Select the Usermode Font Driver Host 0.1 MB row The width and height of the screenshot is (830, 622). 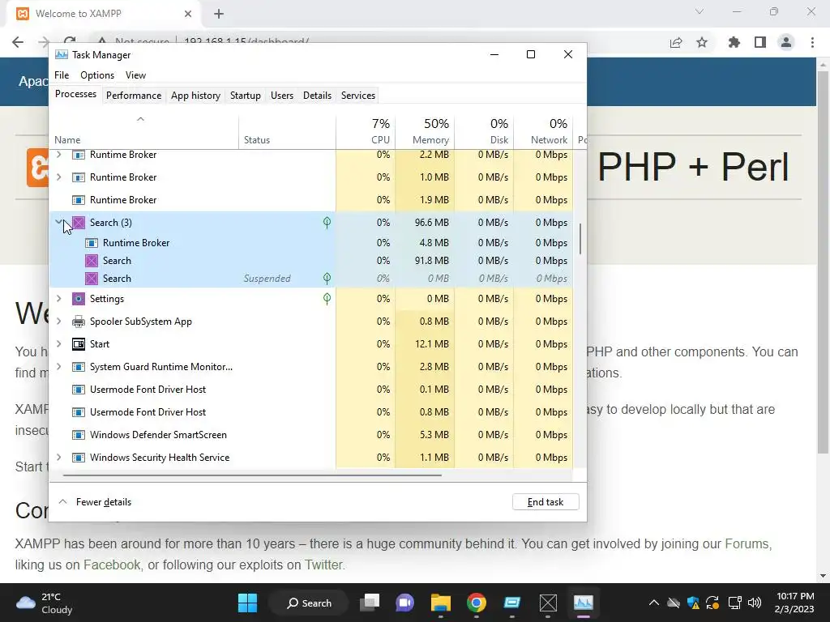click(311, 390)
